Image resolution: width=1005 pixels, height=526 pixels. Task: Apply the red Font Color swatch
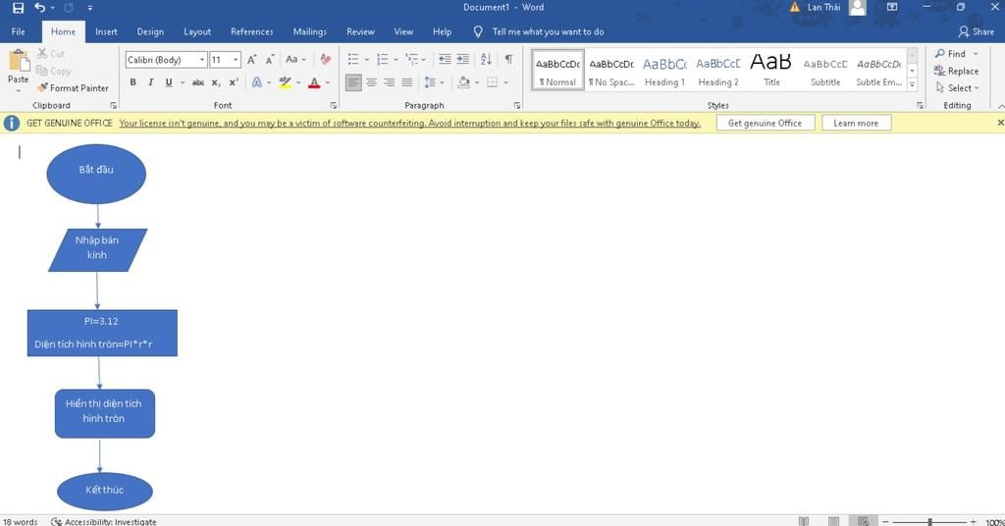click(x=314, y=82)
